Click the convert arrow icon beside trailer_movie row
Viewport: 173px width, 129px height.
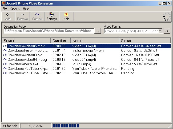coord(5,50)
